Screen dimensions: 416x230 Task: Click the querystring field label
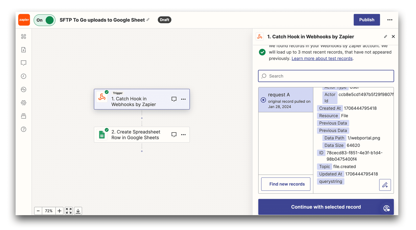click(x=331, y=181)
